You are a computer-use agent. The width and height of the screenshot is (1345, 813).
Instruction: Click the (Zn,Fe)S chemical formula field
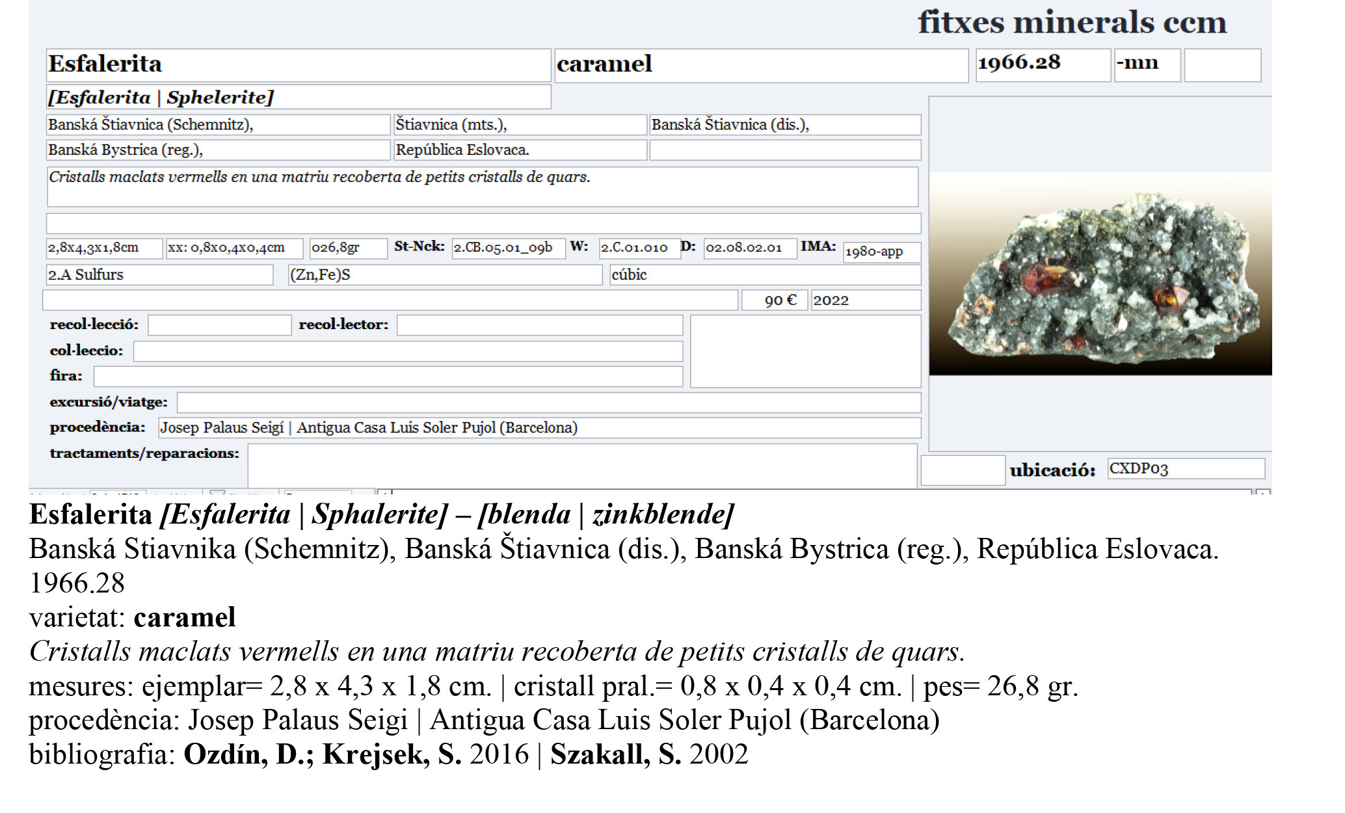pos(445,274)
